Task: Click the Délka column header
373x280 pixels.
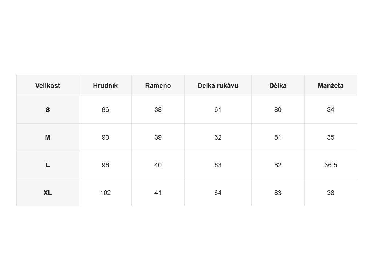Action: (x=278, y=85)
